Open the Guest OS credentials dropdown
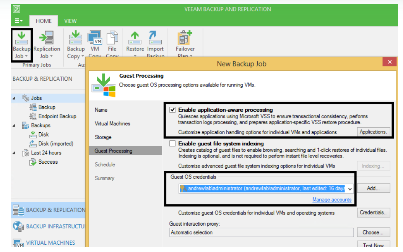The width and height of the screenshot is (403, 252). [350, 189]
